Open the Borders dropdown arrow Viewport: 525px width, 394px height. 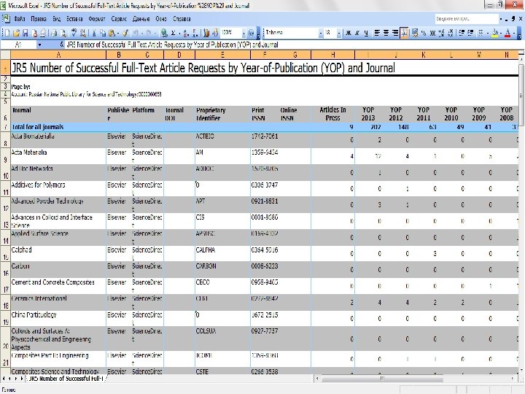coord(488,33)
